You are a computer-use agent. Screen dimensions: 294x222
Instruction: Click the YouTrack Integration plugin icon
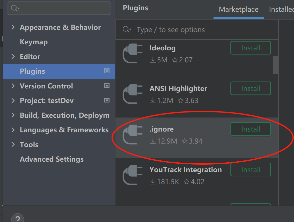click(132, 175)
